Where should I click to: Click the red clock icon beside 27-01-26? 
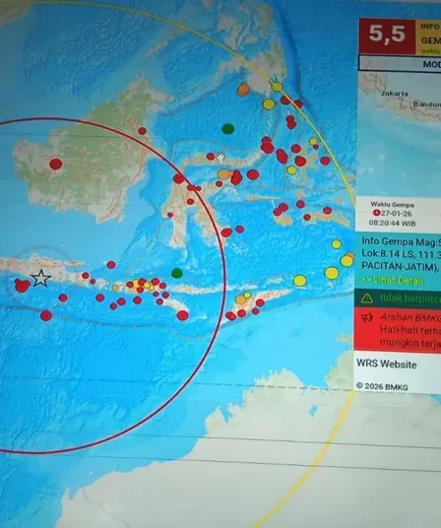pos(376,213)
